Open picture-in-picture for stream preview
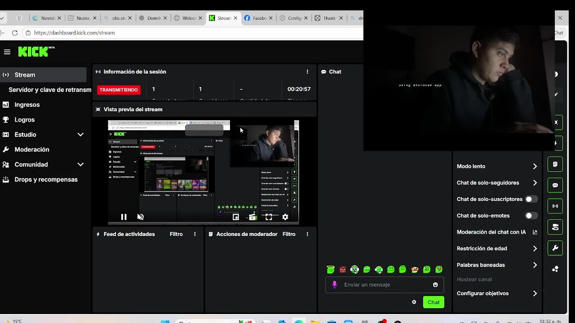Image resolution: width=575 pixels, height=323 pixels. [x=236, y=217]
